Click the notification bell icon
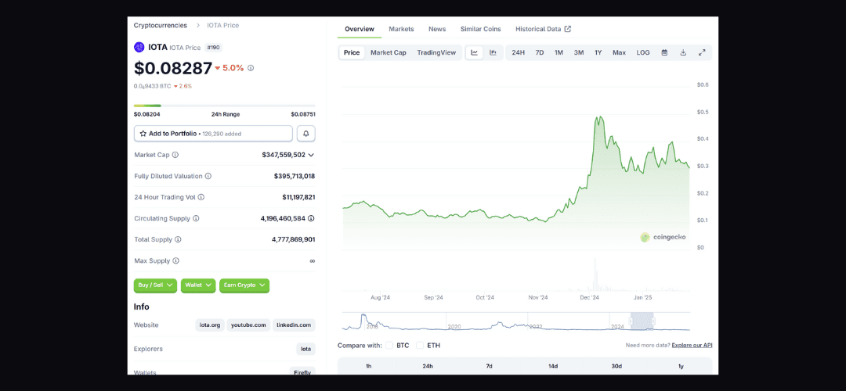Viewport: 846px width, 391px height. click(306, 133)
